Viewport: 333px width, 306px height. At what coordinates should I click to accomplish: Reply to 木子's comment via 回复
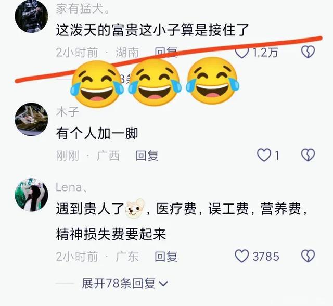147,156
